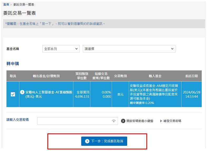Click the 轉入基金 column header
Image resolution: width=209 pixels, height=151 pixels.
[155, 76]
